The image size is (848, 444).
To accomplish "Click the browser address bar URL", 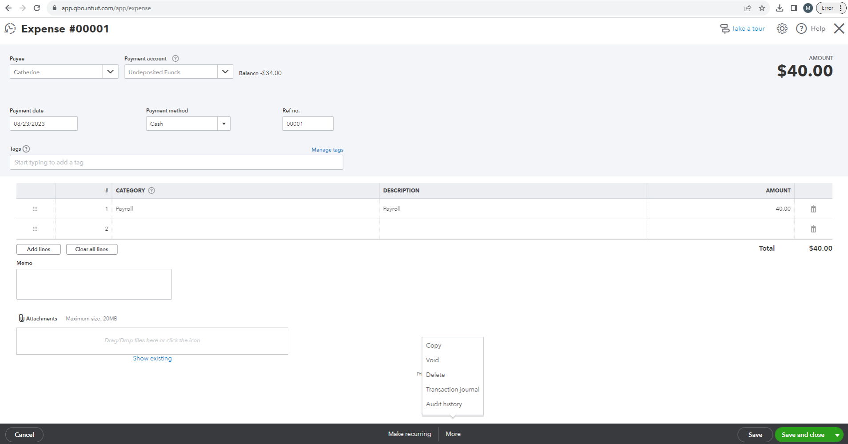I will pyautogui.click(x=106, y=8).
